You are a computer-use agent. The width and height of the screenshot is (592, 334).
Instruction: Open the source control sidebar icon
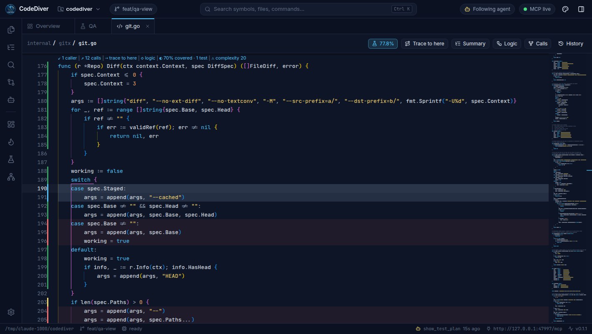coord(11,82)
